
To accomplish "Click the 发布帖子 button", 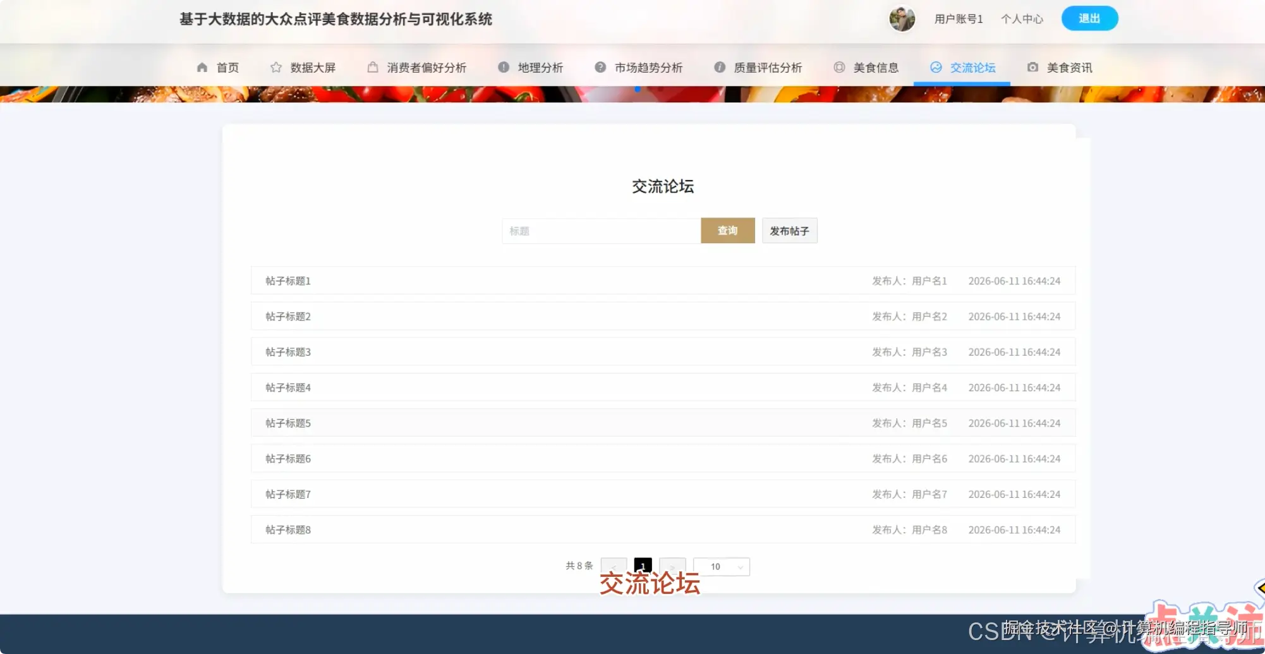I will click(789, 230).
